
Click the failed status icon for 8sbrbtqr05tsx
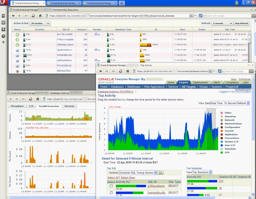coord(17,71)
